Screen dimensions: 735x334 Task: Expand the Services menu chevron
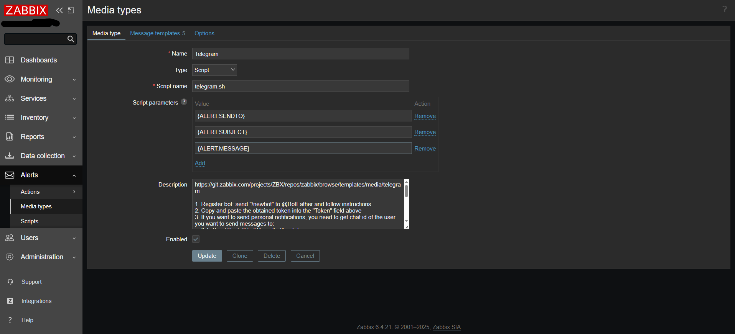[x=74, y=99]
